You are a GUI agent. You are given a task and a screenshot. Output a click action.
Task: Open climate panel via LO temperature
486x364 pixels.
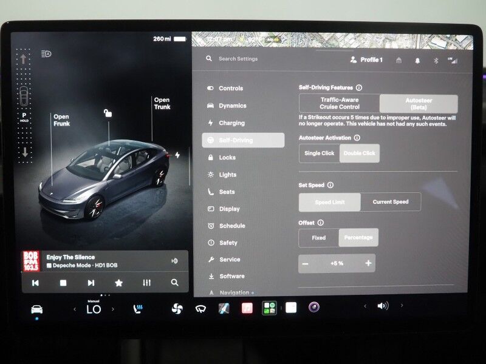pyautogui.click(x=94, y=309)
